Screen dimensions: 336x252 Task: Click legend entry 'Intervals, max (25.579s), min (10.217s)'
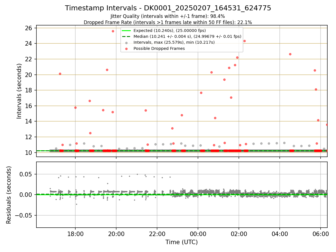174,42
